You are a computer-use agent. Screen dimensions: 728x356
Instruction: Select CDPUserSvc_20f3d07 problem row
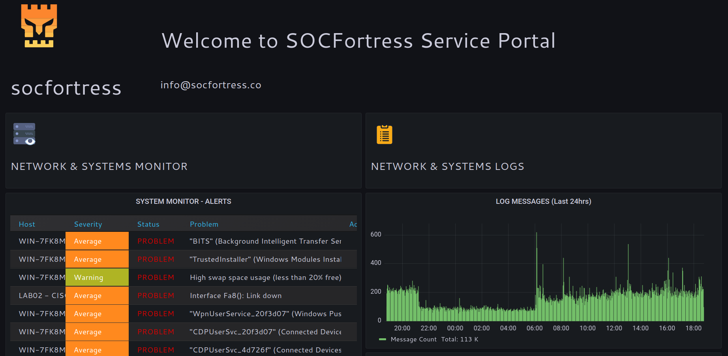(265, 332)
